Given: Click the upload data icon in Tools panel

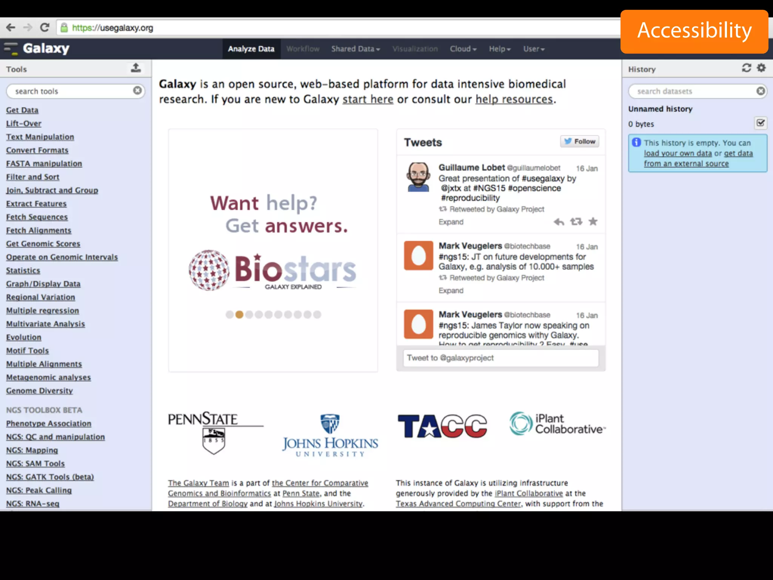Looking at the screenshot, I should tap(136, 68).
